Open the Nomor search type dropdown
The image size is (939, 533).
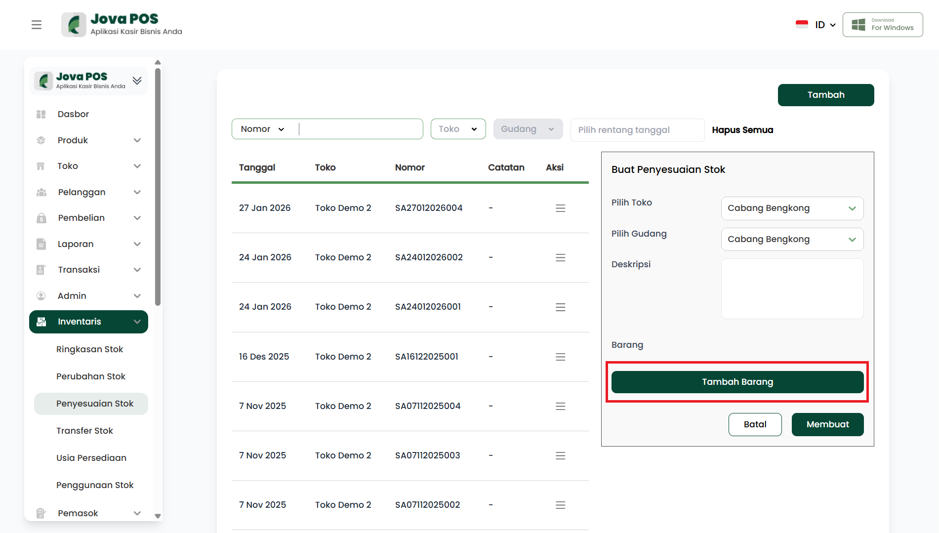pyautogui.click(x=262, y=129)
